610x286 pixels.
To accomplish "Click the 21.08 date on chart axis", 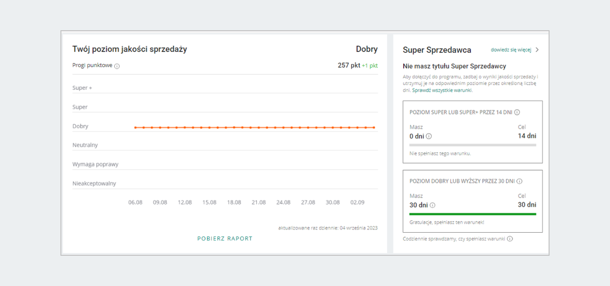I will [259, 202].
